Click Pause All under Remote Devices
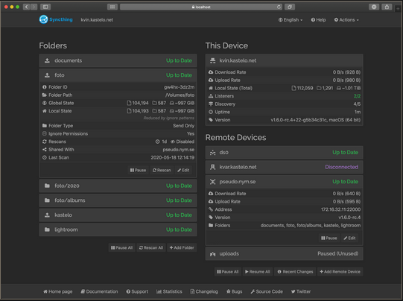The height and width of the screenshot is (301, 403). (x=228, y=272)
